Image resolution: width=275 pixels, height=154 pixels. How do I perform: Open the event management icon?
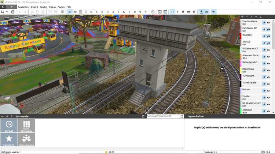(160, 12)
